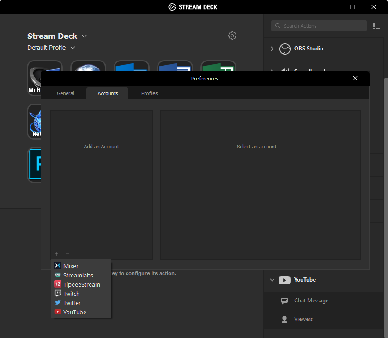Open the Default Profile dropdown

click(x=73, y=48)
